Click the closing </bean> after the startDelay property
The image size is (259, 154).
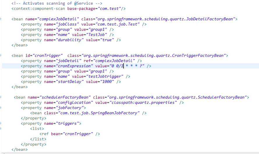click(20, 87)
